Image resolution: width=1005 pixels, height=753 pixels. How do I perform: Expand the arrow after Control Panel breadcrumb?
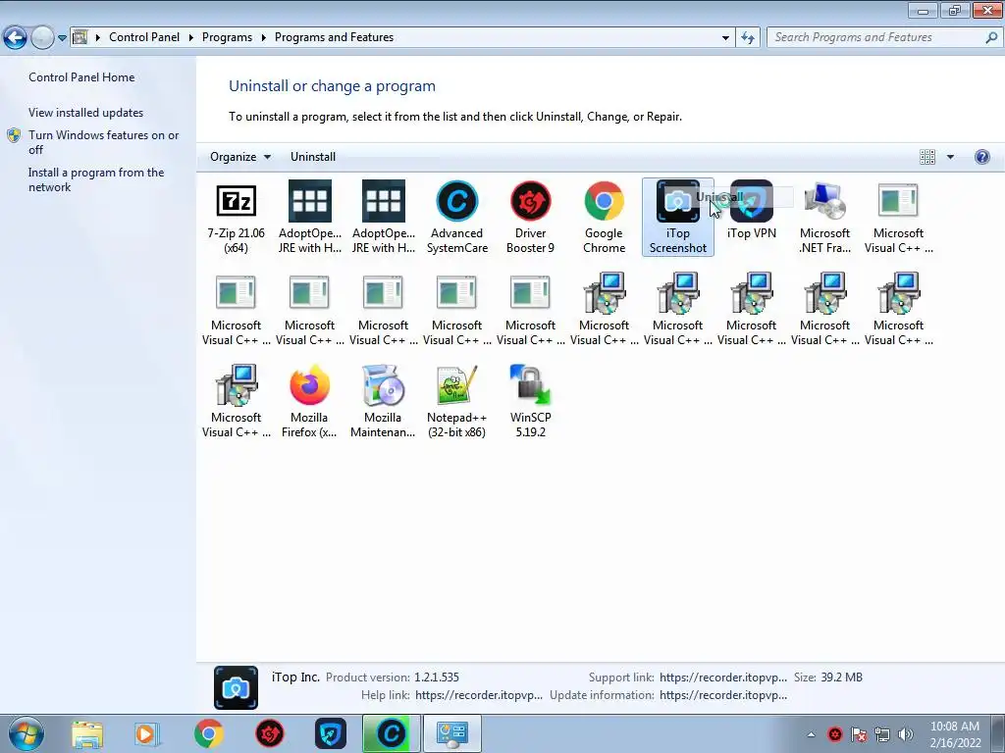[x=191, y=37]
